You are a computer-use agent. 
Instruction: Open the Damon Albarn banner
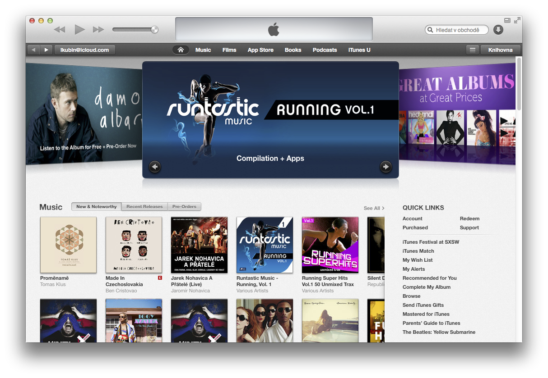point(84,114)
